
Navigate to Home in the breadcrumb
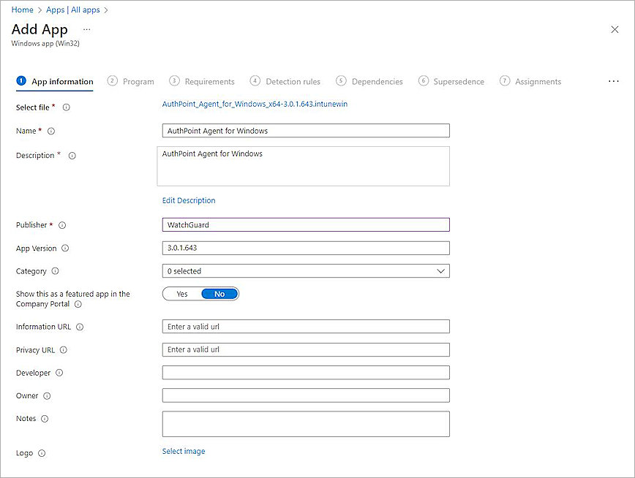22,10
